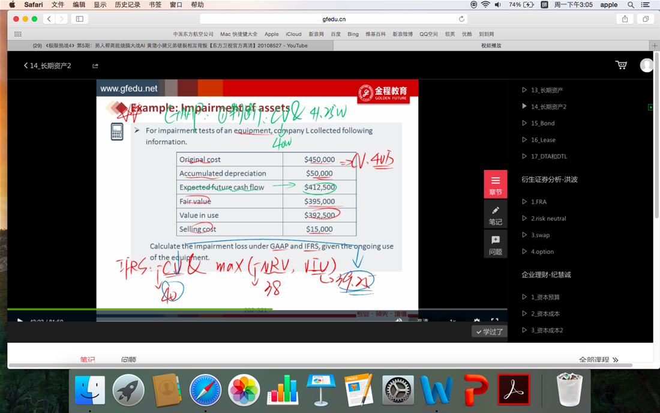Toggle the Safari sidebar button
660x413 pixels.
(x=79, y=19)
